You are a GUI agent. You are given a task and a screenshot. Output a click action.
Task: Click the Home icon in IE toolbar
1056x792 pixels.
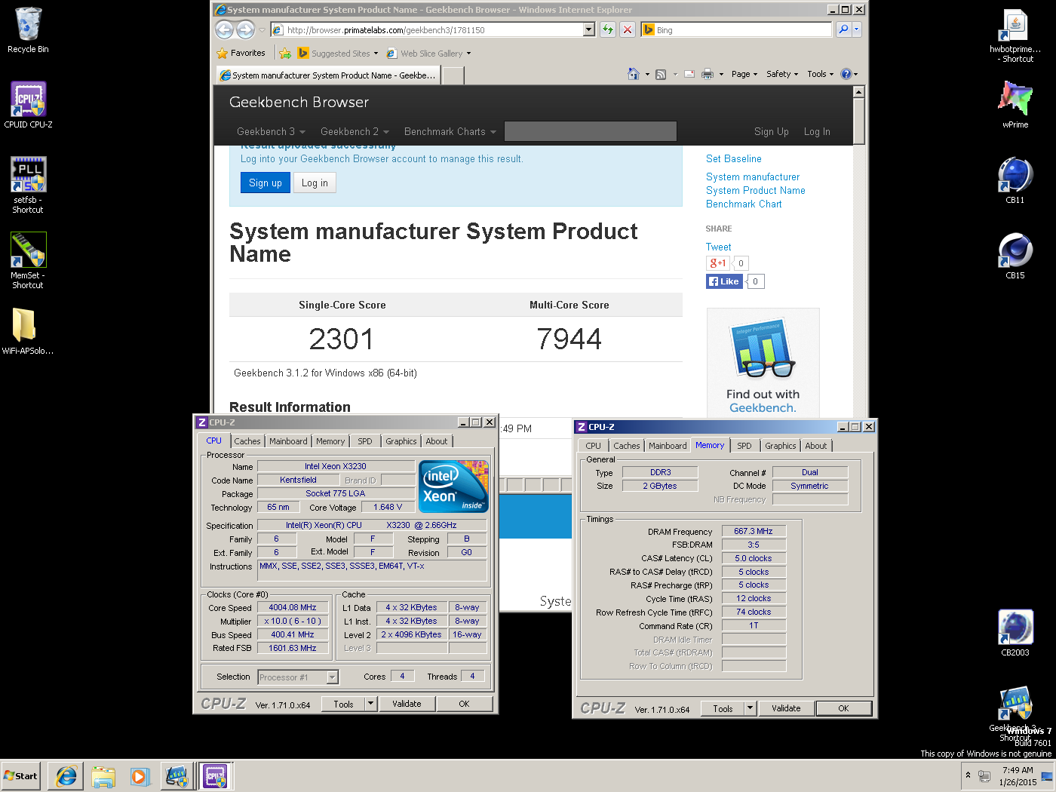(634, 74)
